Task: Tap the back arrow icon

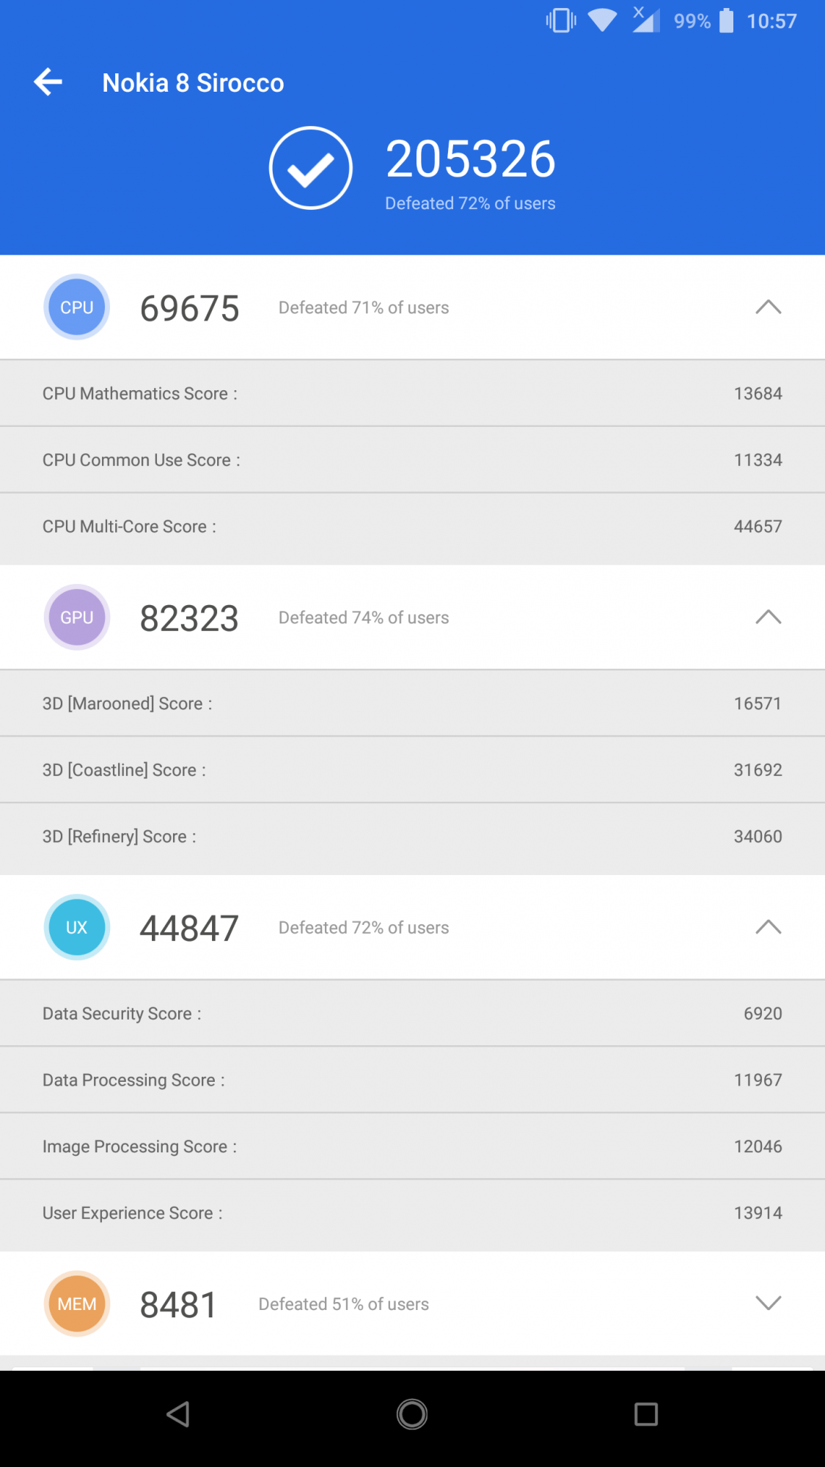Action: click(x=48, y=82)
